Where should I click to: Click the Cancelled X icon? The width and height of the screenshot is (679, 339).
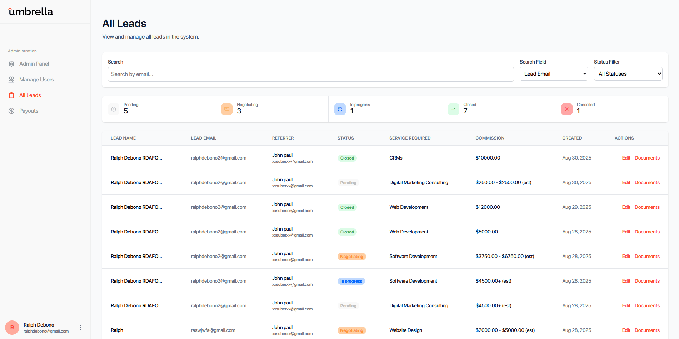(566, 109)
